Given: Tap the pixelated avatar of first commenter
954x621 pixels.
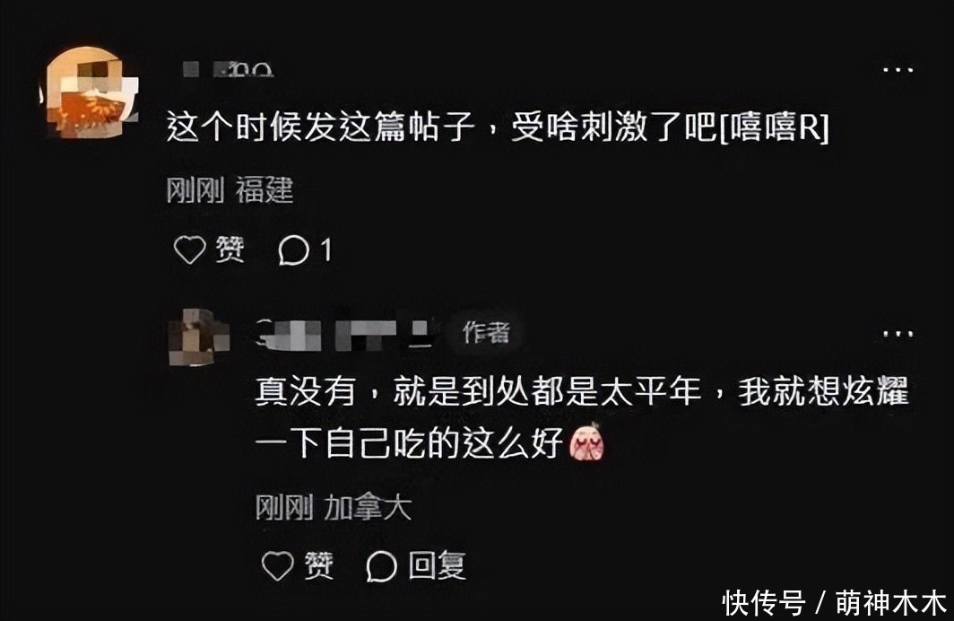Looking at the screenshot, I should (x=91, y=92).
